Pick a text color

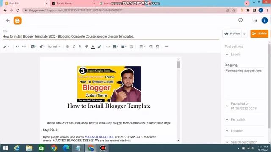[x=93, y=47]
